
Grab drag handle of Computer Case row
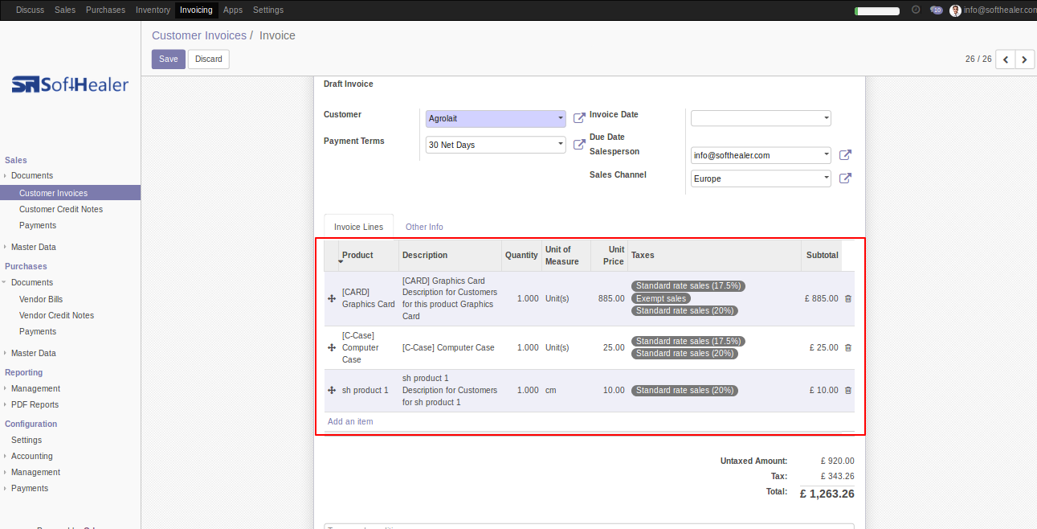[x=332, y=347]
